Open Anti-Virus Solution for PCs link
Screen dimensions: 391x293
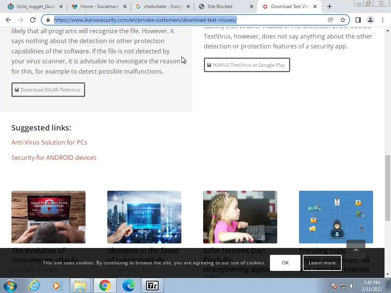pyautogui.click(x=49, y=142)
